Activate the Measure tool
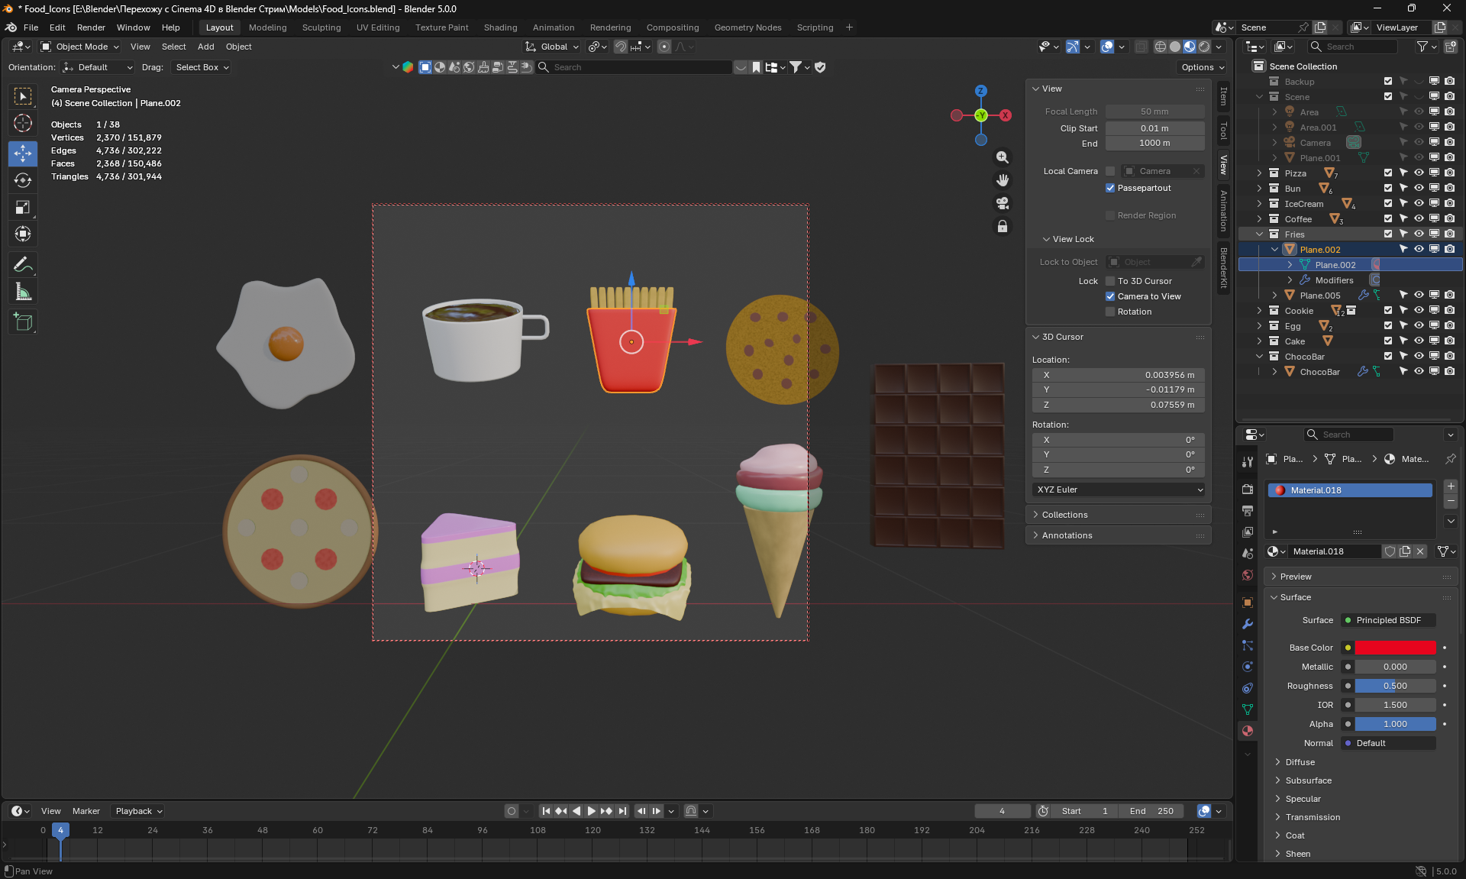 click(x=23, y=292)
